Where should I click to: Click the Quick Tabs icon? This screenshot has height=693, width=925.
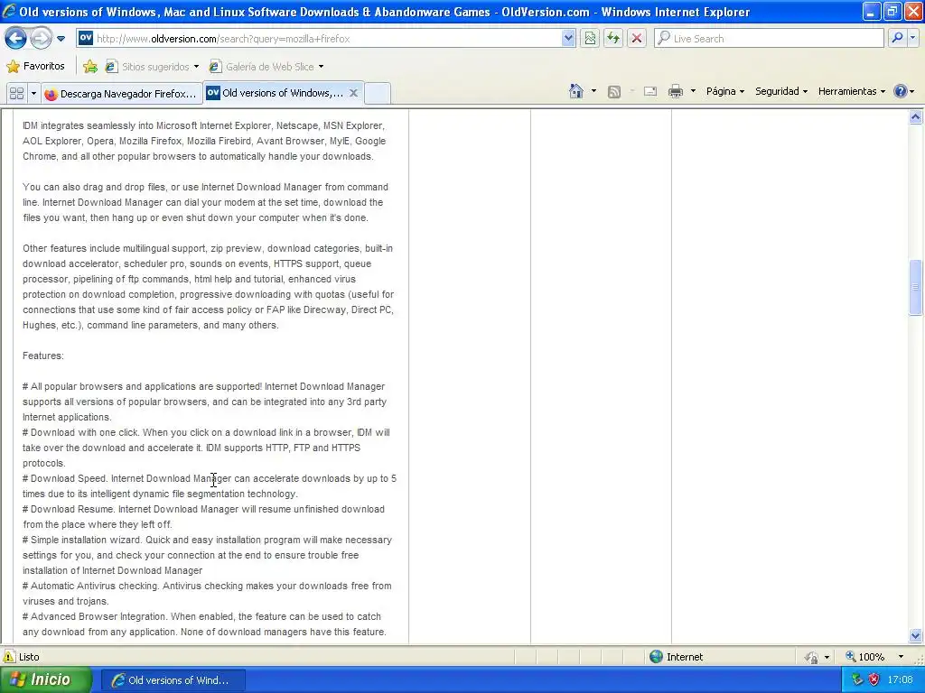click(x=17, y=93)
